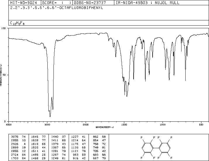Viewport: 209px width, 161px height.
Task: Select the 1214 peak table entry
Action: click(78, 140)
